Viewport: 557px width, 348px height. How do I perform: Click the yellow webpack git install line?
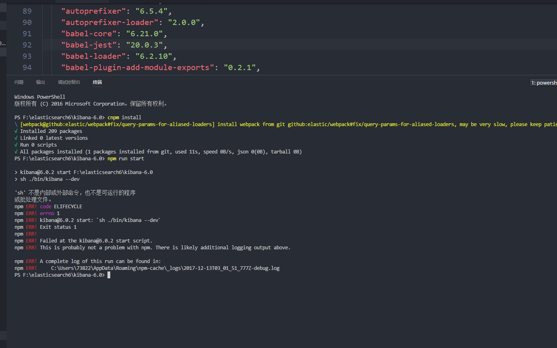(x=285, y=124)
